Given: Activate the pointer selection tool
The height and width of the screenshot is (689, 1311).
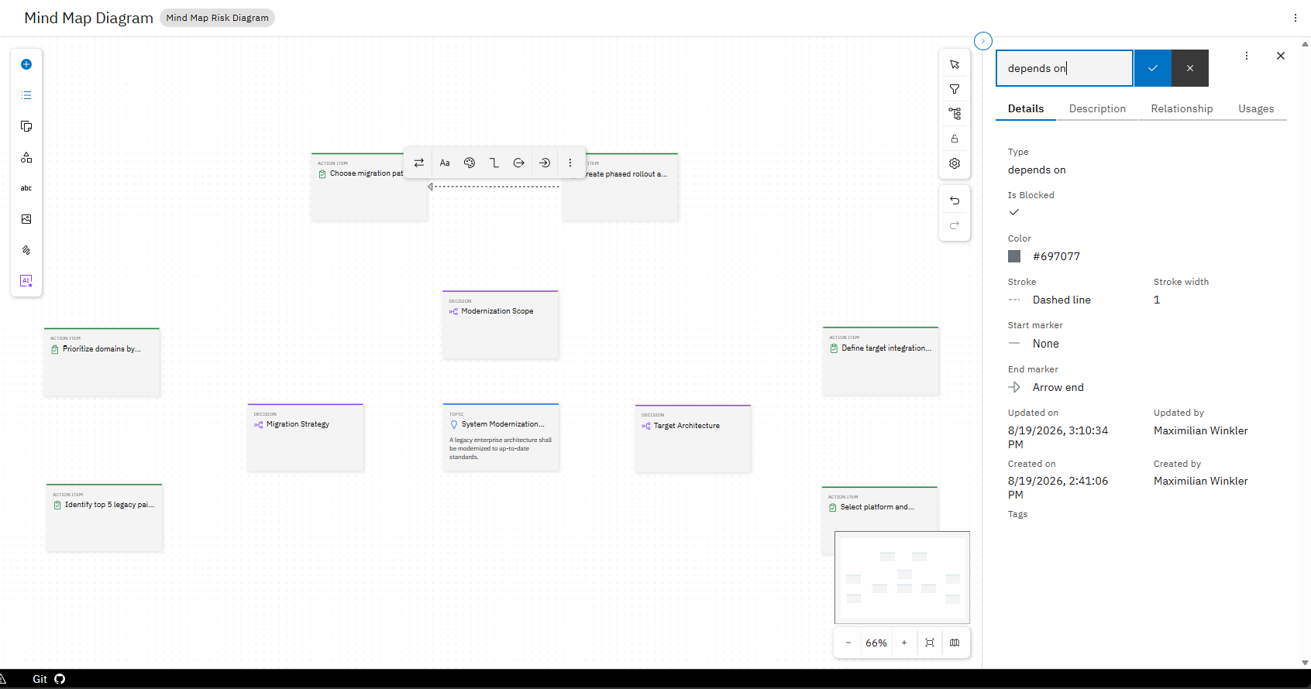Looking at the screenshot, I should click(955, 64).
